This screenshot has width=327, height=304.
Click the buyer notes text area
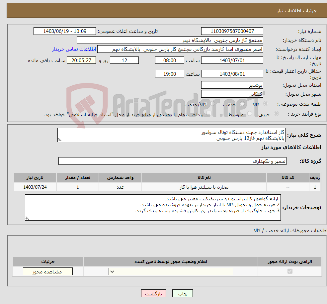[x=153, y=207]
